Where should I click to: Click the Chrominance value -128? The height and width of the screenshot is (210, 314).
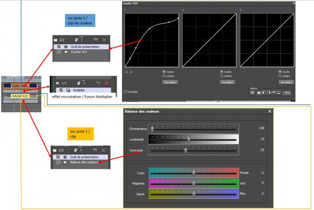(x=261, y=128)
